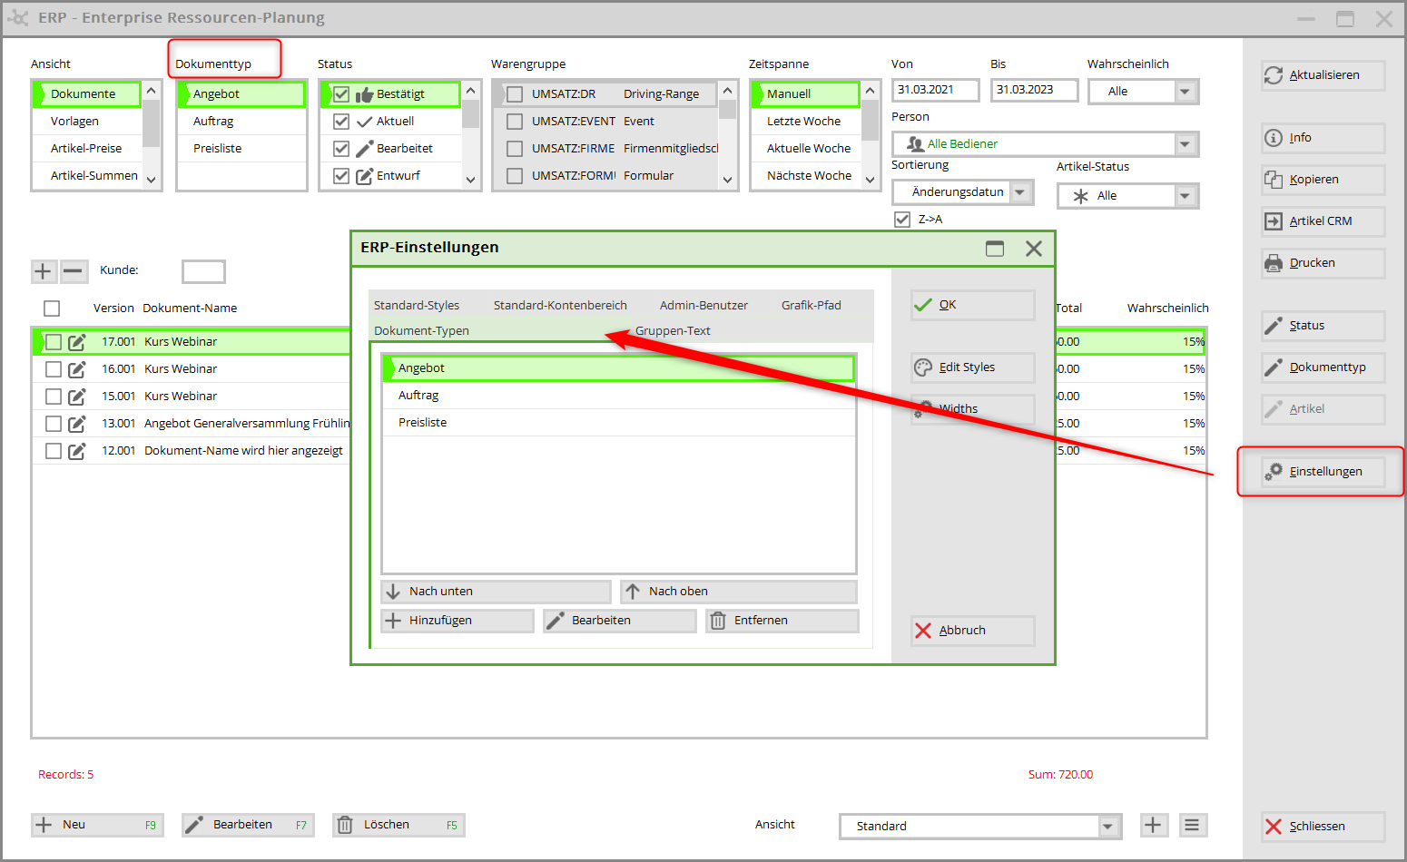Open the Info panel icon
1407x862 pixels.
(x=1274, y=138)
